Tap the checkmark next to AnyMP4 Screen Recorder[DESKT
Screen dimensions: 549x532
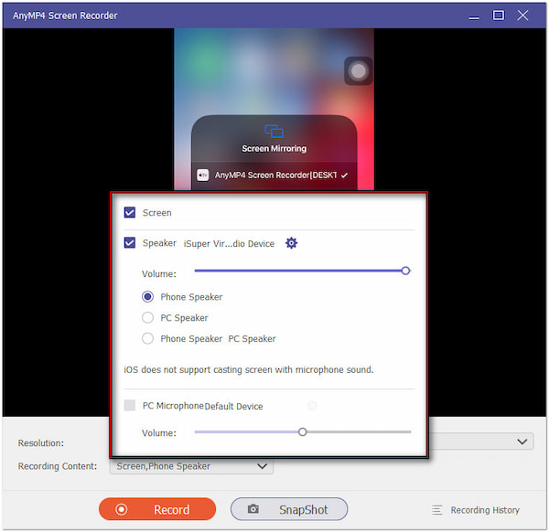point(345,176)
